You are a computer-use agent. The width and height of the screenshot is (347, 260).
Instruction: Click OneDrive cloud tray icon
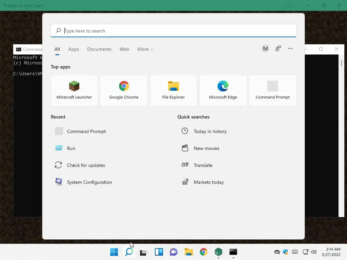tap(277, 252)
